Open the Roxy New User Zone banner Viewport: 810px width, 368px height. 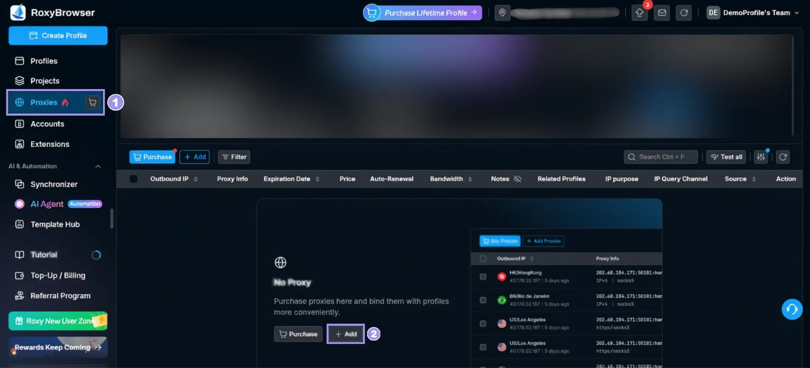point(58,321)
